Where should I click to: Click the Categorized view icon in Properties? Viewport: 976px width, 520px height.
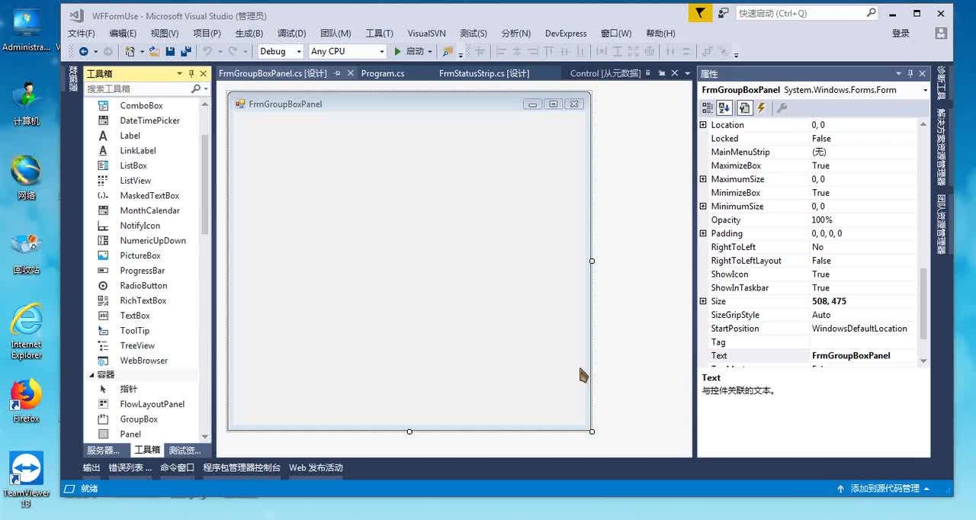(x=708, y=108)
